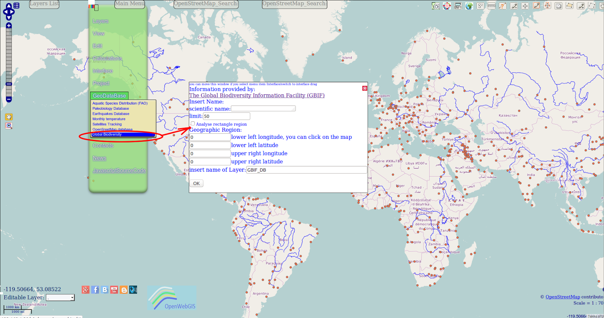Select Aquatic Species Distribution (FAO)

(x=120, y=103)
